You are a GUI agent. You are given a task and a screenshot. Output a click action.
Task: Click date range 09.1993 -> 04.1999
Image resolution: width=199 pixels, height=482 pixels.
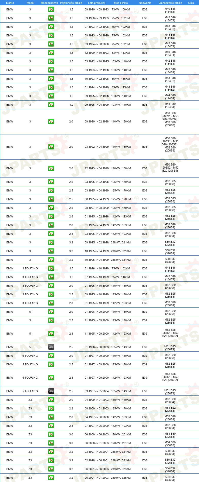[97, 35]
